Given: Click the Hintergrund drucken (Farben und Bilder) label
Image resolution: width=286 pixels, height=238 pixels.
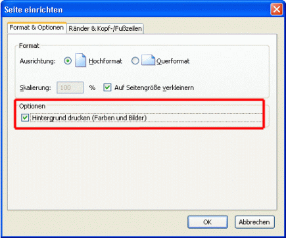Looking at the screenshot, I should 89,118.
